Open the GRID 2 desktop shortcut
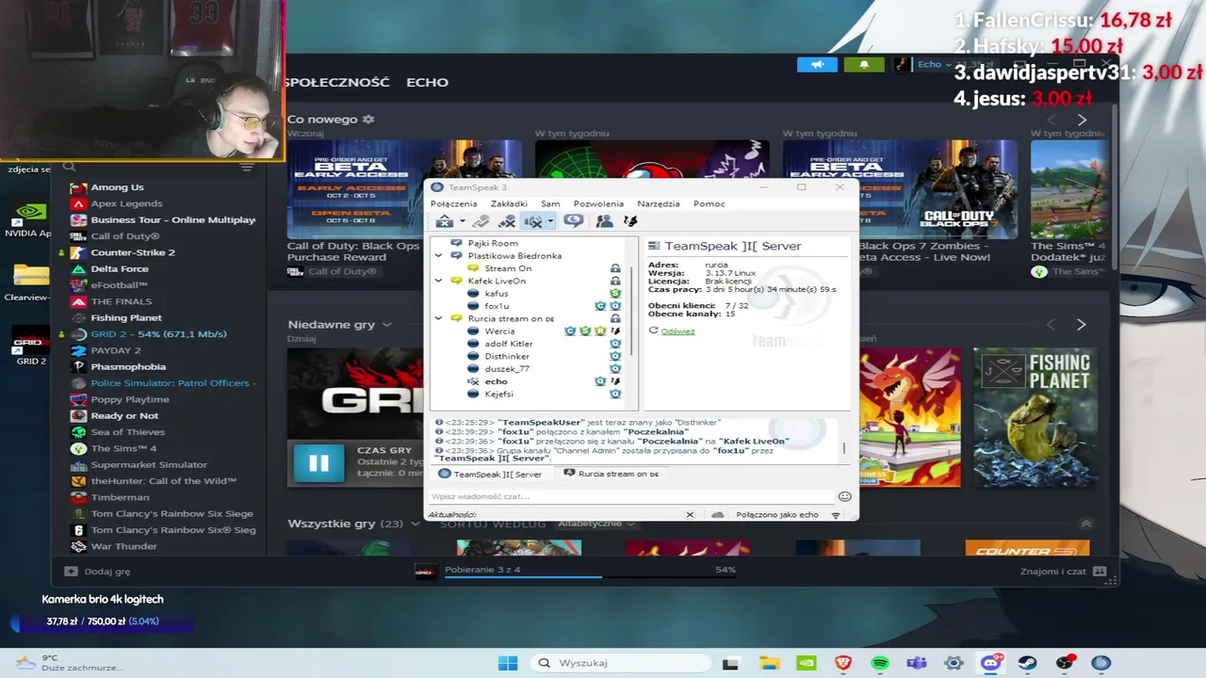Viewport: 1206px width, 678px height. [30, 346]
